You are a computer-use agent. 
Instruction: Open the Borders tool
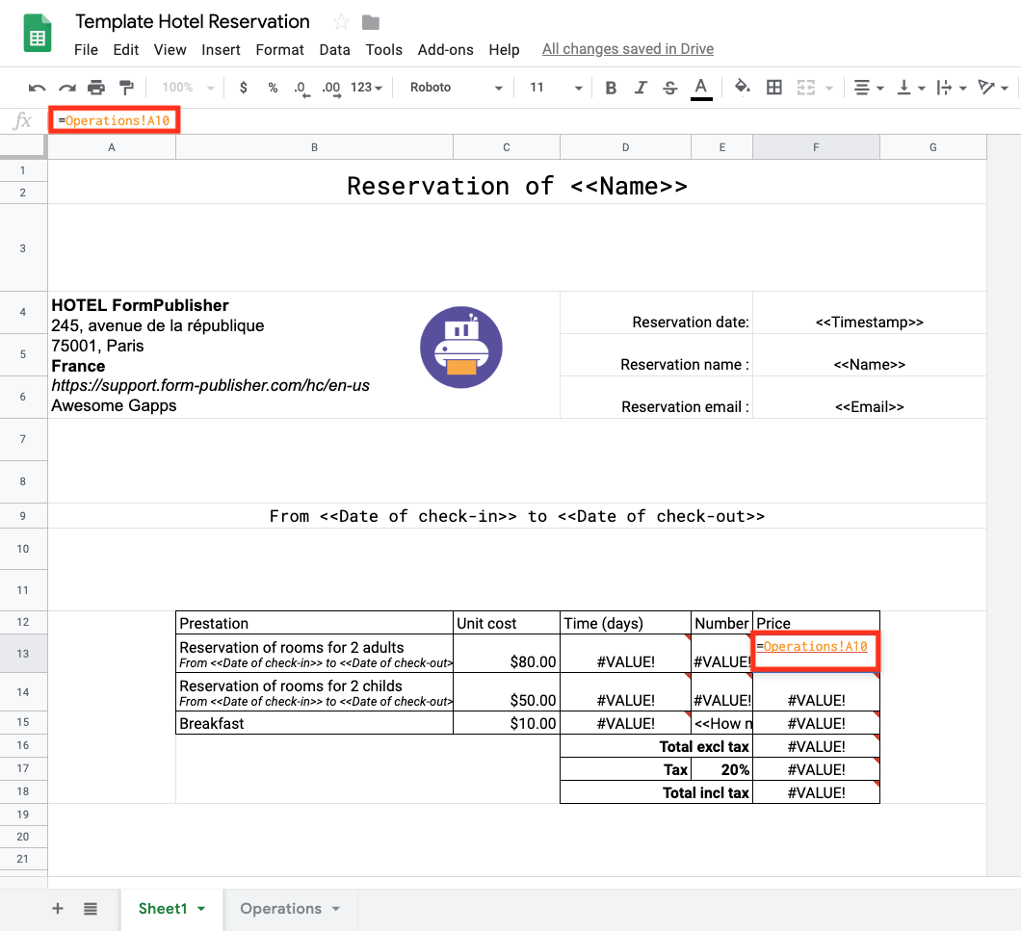(x=774, y=88)
